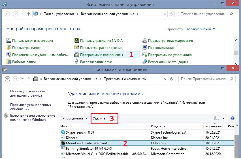Open recent locations dropdown in Программы и компоненты
Viewport: 241px width, 159px height.
(22, 79)
